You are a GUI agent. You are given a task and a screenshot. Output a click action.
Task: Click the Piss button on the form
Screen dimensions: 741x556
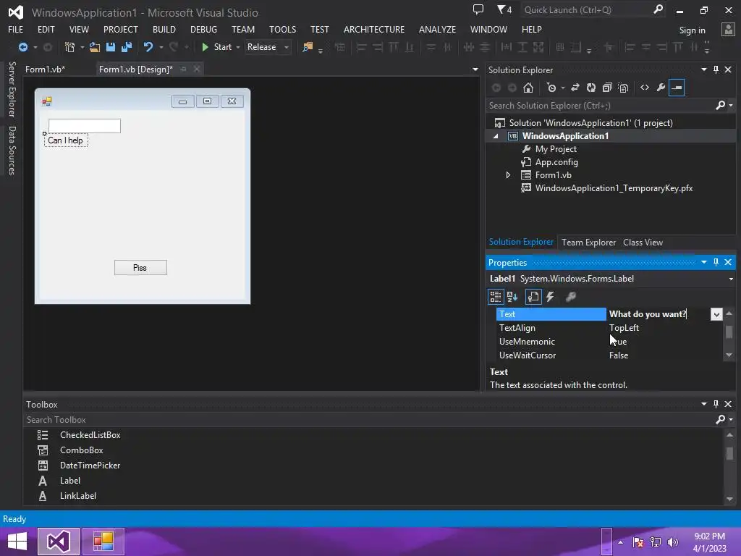coord(140,268)
